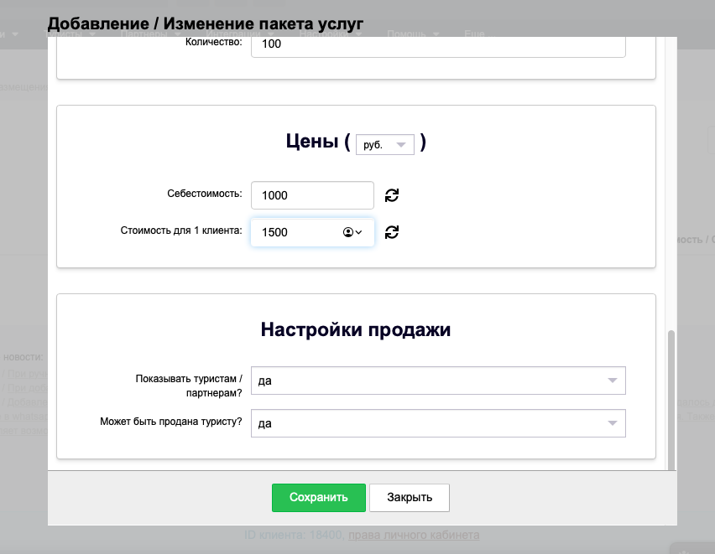The image size is (715, 554).
Task: Focus the Себестоимость field with 1000
Action: (312, 195)
